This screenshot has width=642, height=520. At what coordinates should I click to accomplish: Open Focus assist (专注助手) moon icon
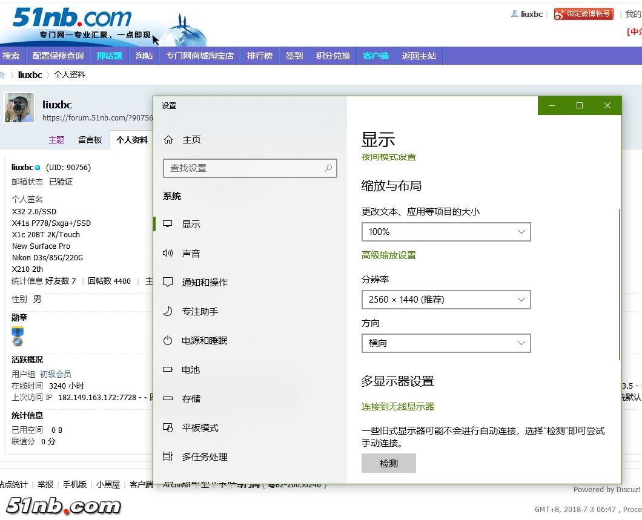pyautogui.click(x=168, y=311)
